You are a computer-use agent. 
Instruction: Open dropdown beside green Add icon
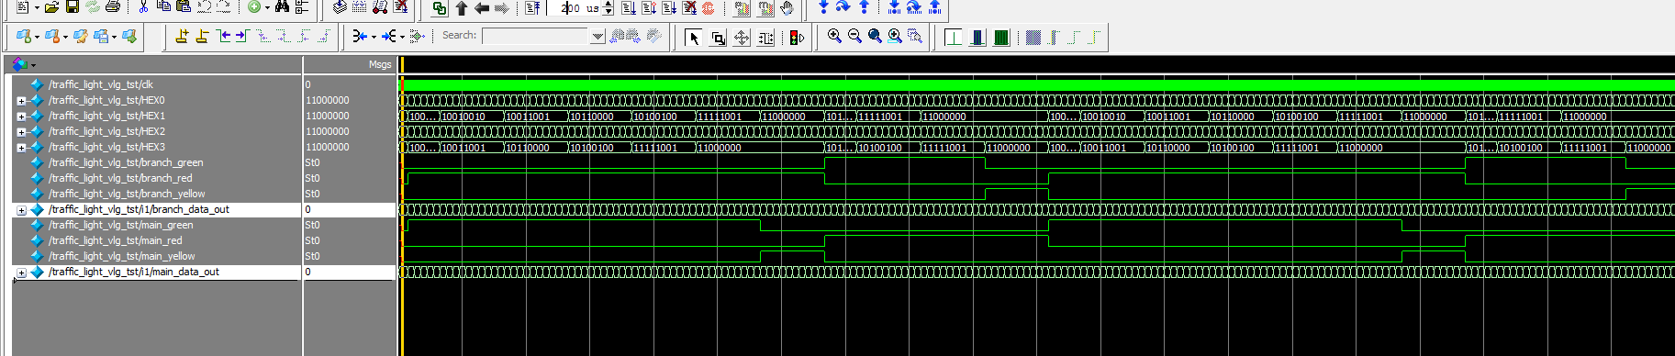point(267,8)
